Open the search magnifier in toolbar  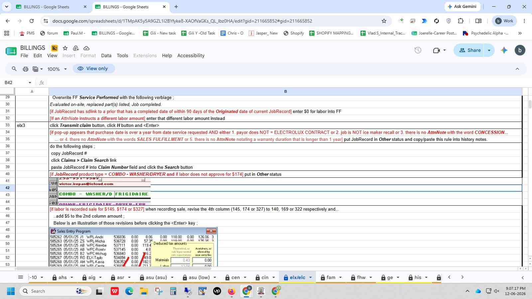(x=14, y=69)
